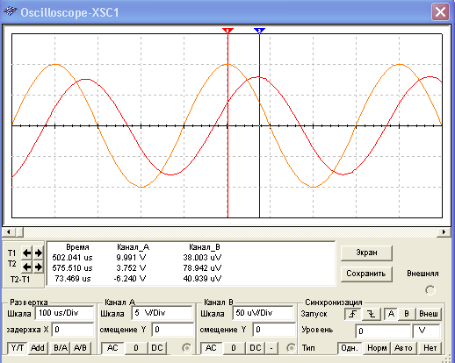Image resolution: width=455 pixels, height=363 pixels.
Task: Click the horizontal scrollbar right arrow
Action: pyautogui.click(x=444, y=231)
